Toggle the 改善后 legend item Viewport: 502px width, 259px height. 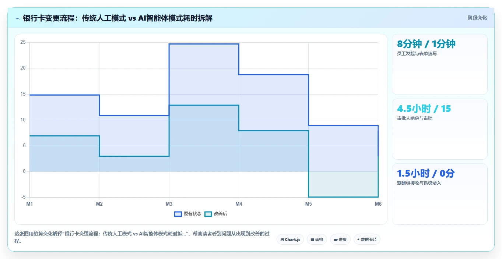pyautogui.click(x=216, y=214)
